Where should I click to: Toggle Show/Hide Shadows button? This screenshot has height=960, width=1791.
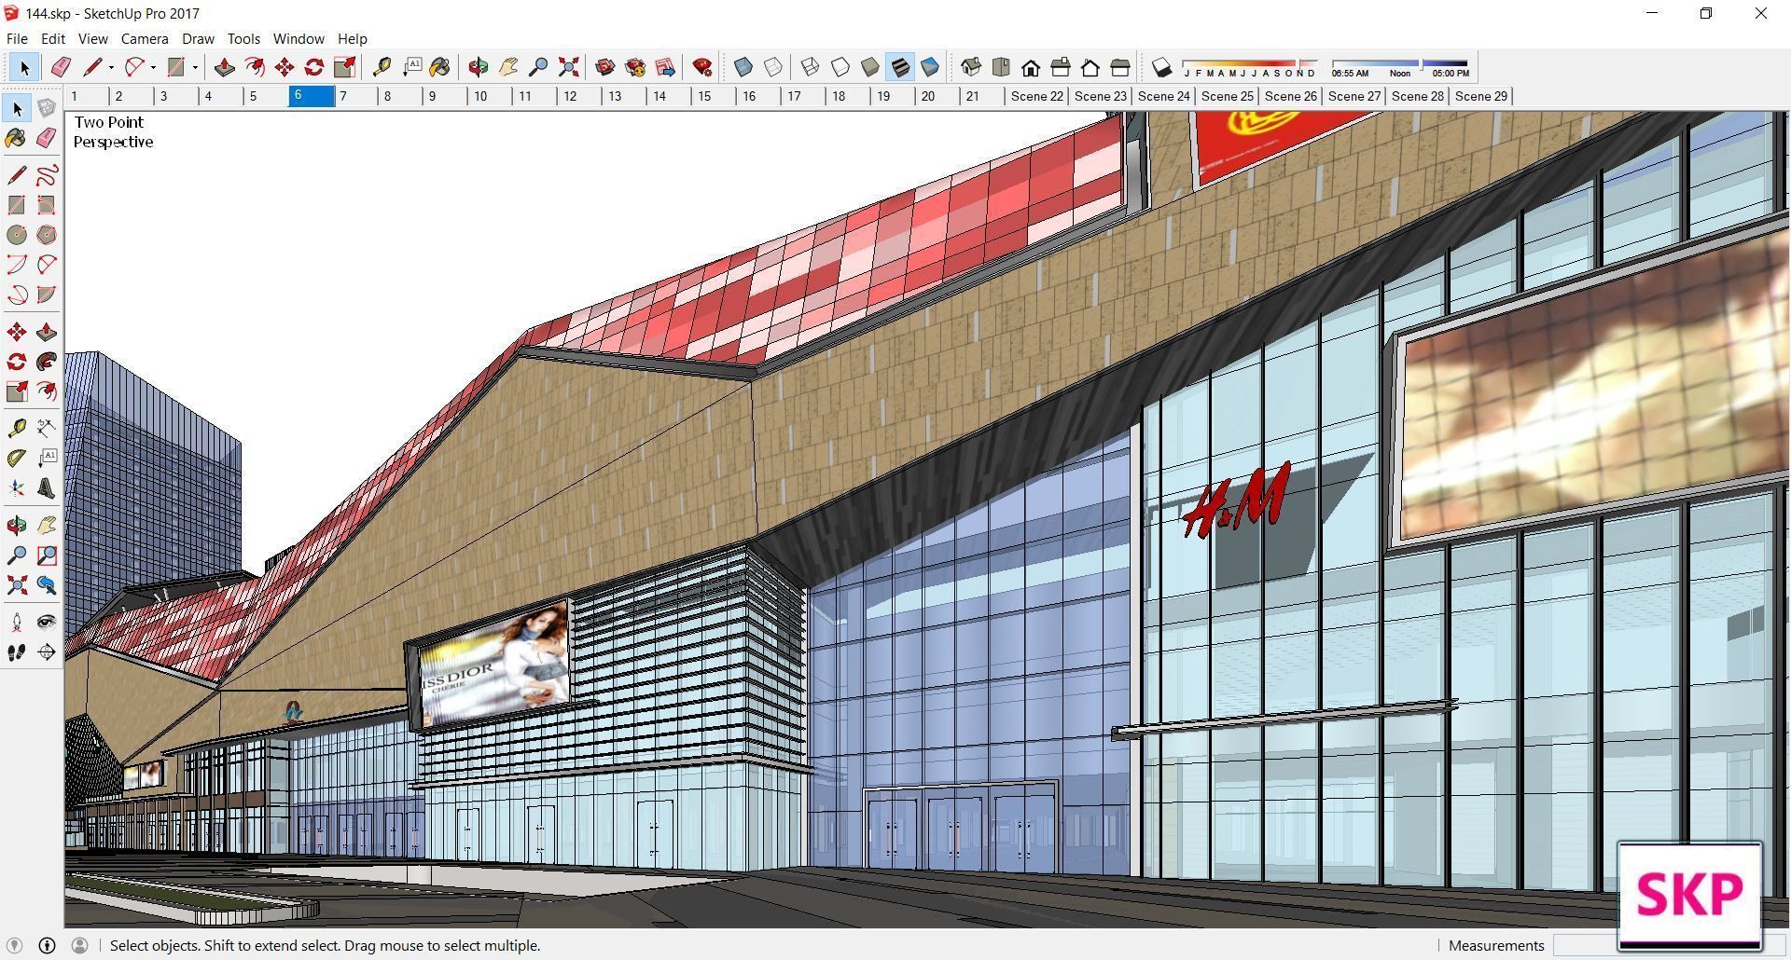click(1161, 67)
